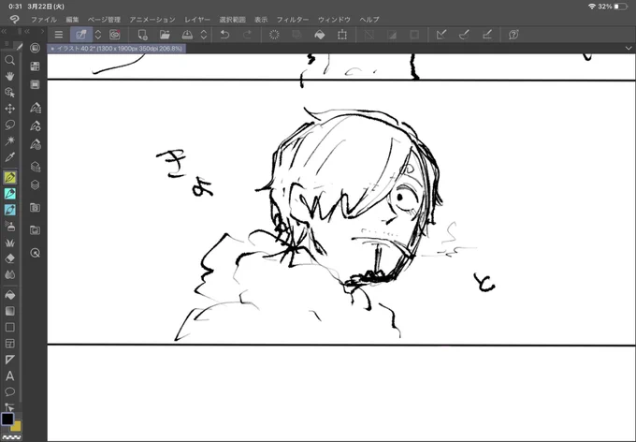Click the Redo arrow in command bar

coord(247,35)
